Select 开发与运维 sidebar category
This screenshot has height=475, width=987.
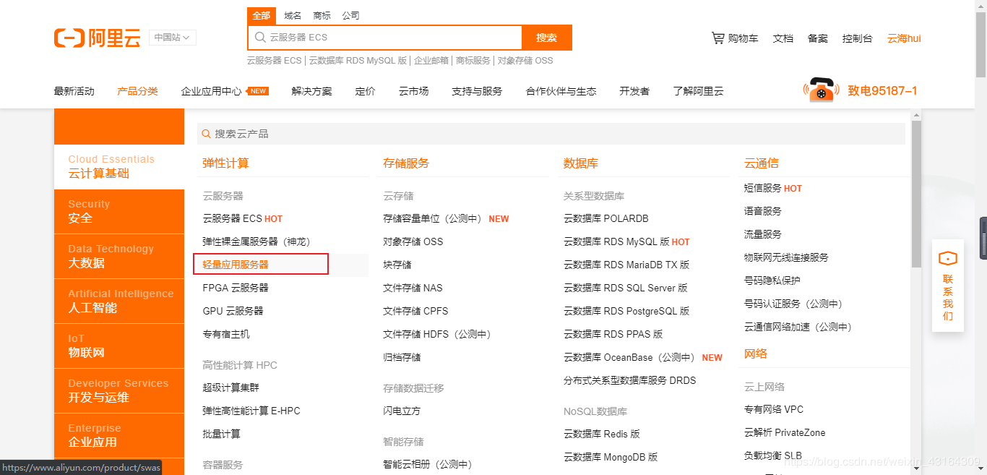click(119, 391)
